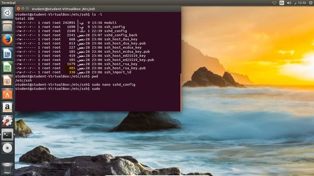Screen dimensions: 314x176
Task: Open System Settings from the launcher
Action: (x=7, y=121)
